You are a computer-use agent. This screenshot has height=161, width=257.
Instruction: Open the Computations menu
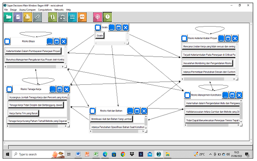(x=45, y=10)
